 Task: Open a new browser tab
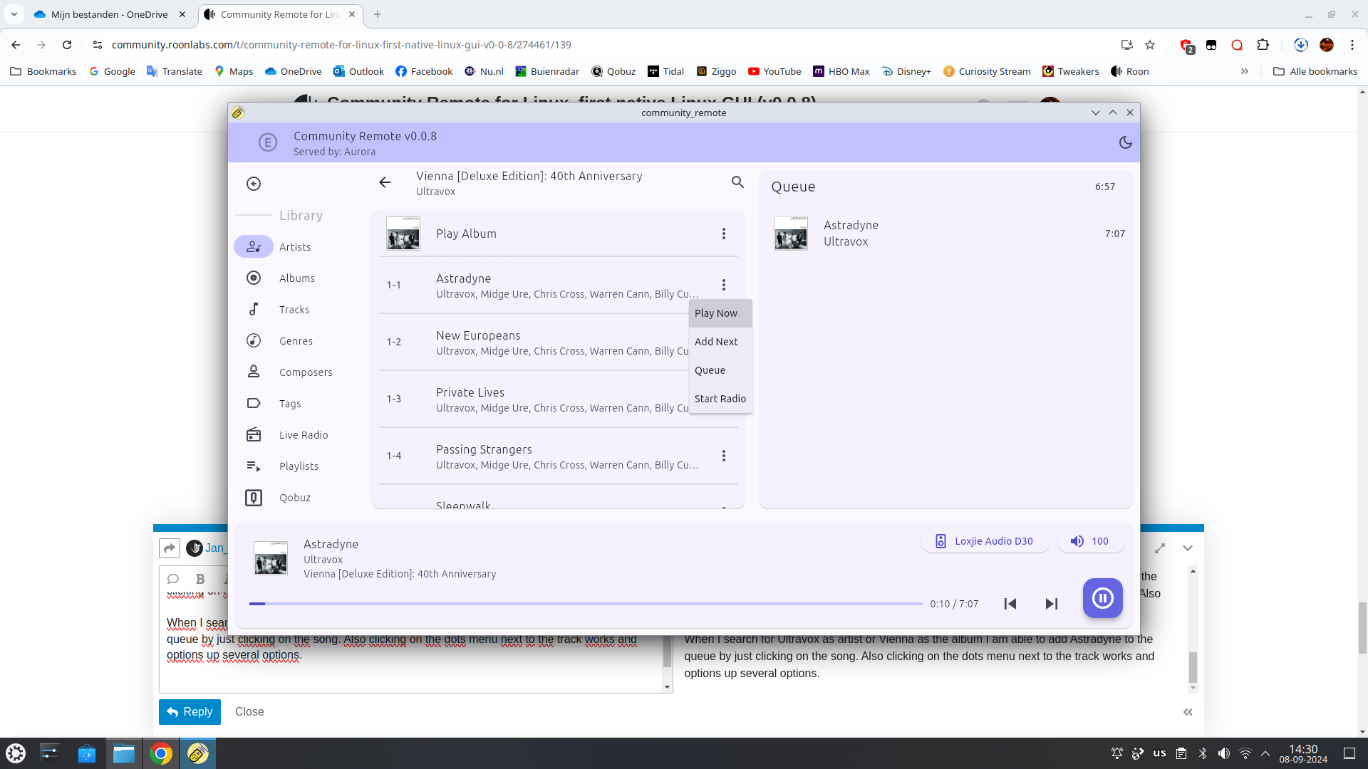pos(378,14)
